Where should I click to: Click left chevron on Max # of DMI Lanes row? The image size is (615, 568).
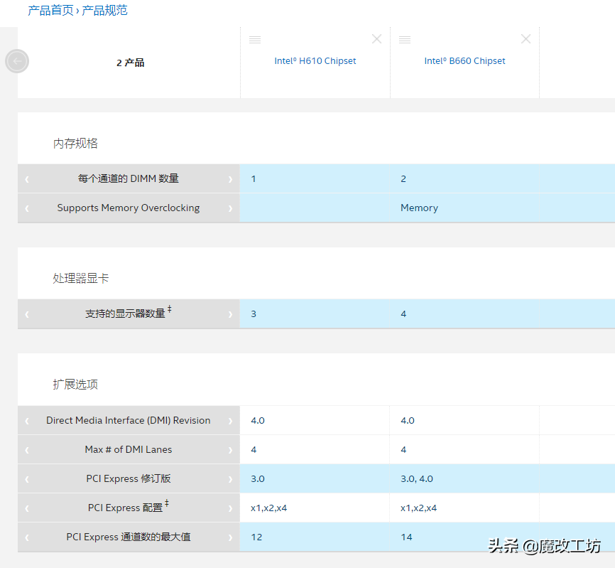(x=27, y=450)
